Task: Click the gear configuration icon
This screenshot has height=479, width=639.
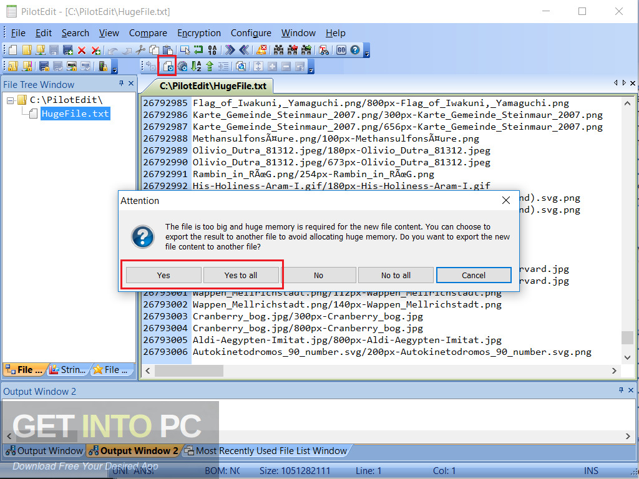Action: pos(183,66)
